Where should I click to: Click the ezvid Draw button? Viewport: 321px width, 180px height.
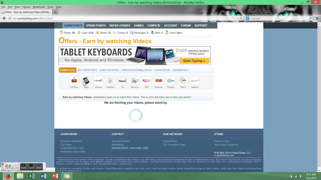(x=39, y=166)
